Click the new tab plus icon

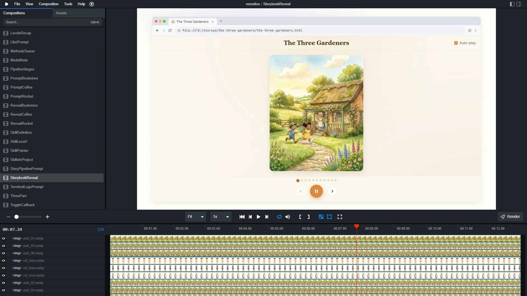pos(221,21)
